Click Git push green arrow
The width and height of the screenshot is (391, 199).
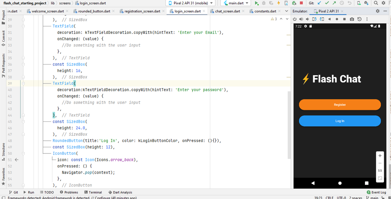334,3
